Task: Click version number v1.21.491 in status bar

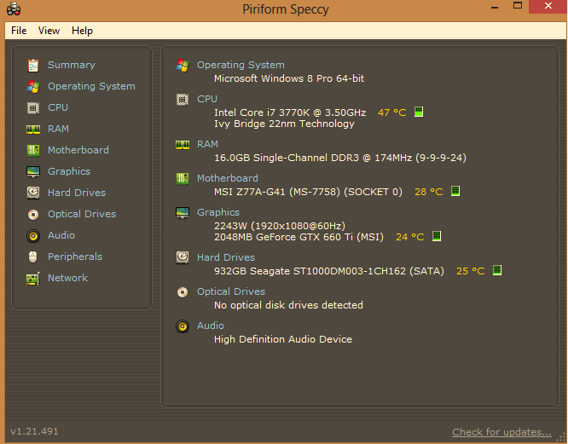Action: tap(34, 431)
